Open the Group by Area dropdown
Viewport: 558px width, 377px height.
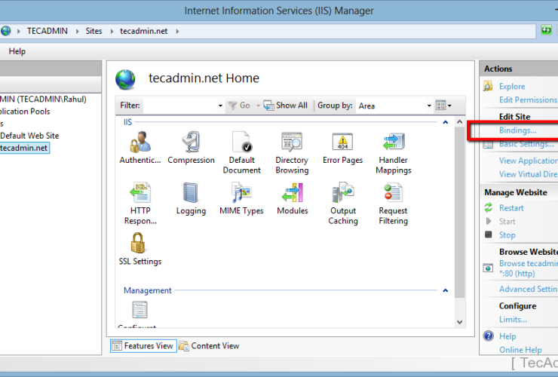pyautogui.click(x=429, y=106)
